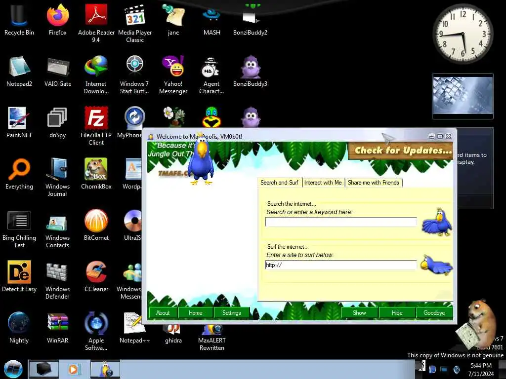Open Agent Character Editor icon
The height and width of the screenshot is (379, 506).
[x=211, y=75]
